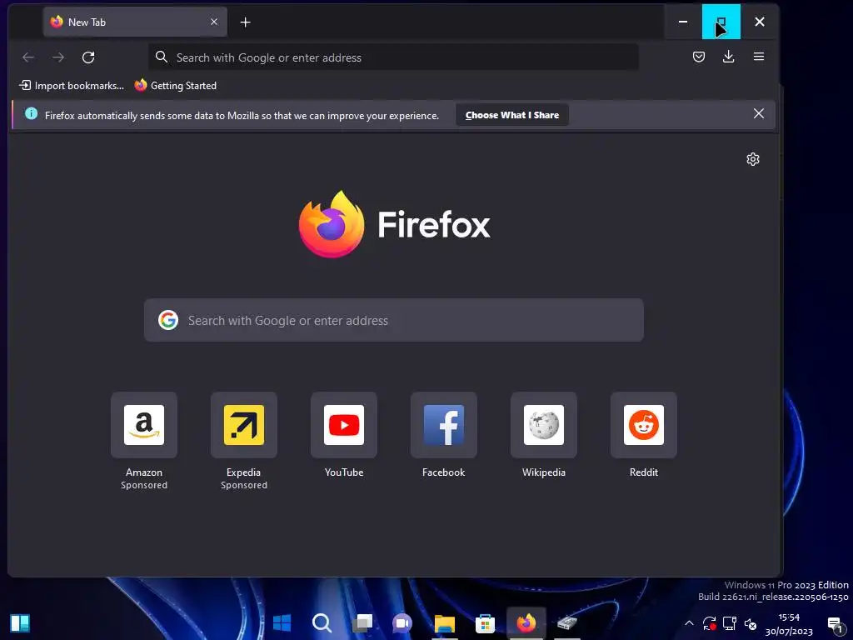Viewport: 853px width, 640px height.
Task: Open the notification center icon
Action: click(x=835, y=624)
